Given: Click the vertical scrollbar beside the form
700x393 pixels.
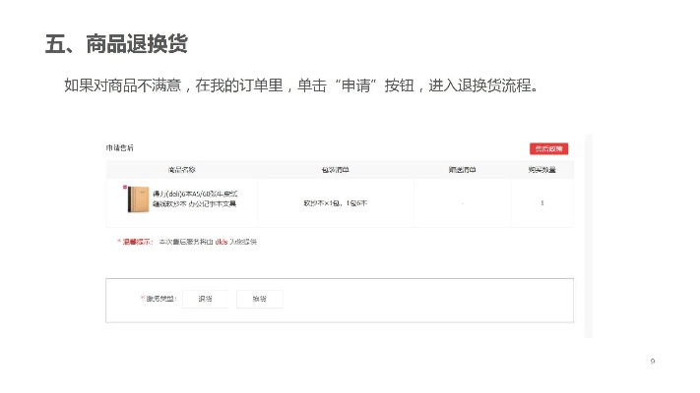Looking at the screenshot, I should (589, 236).
